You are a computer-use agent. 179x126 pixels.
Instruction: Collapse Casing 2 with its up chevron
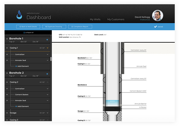[47, 82]
